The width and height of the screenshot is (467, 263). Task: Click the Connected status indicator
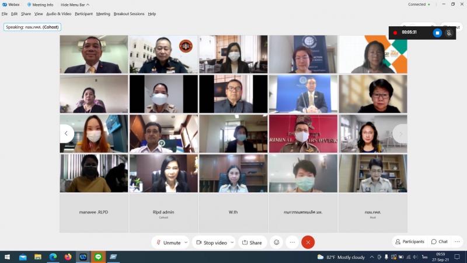419,5
